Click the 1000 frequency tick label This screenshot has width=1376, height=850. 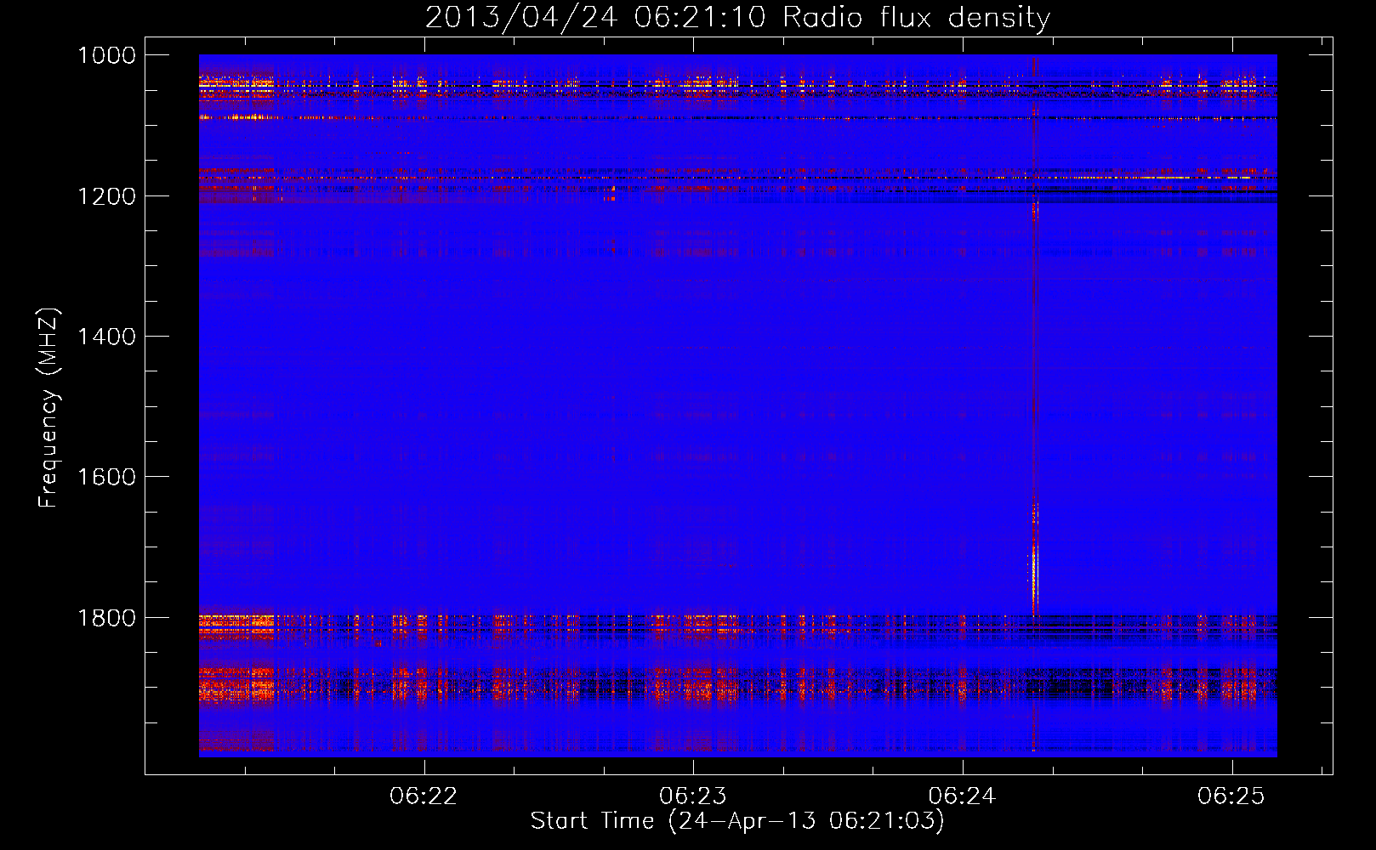[x=106, y=55]
